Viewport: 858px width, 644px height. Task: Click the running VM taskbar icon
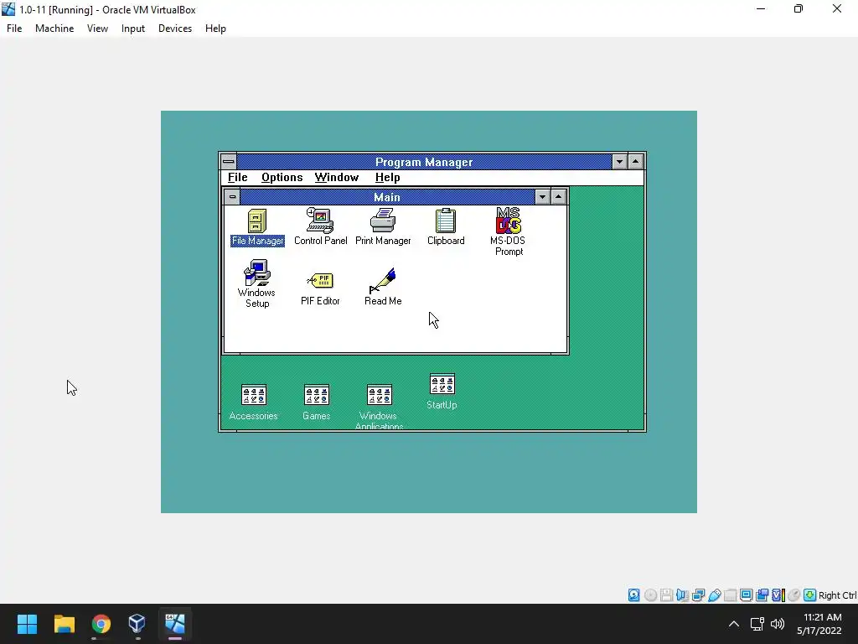[x=175, y=624]
